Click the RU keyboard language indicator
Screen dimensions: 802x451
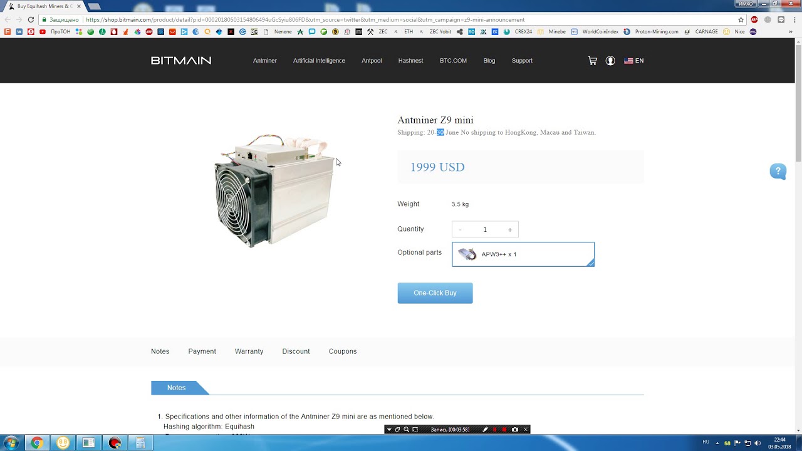[x=706, y=442]
